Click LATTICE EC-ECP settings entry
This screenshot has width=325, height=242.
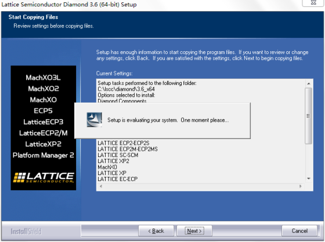coord(117,179)
